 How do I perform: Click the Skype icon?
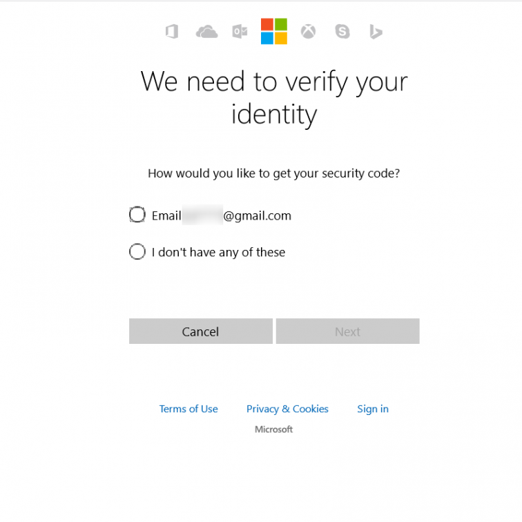point(342,32)
